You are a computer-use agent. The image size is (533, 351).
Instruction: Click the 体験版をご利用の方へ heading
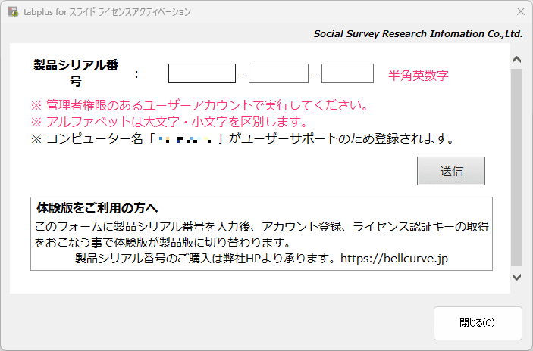click(97, 207)
